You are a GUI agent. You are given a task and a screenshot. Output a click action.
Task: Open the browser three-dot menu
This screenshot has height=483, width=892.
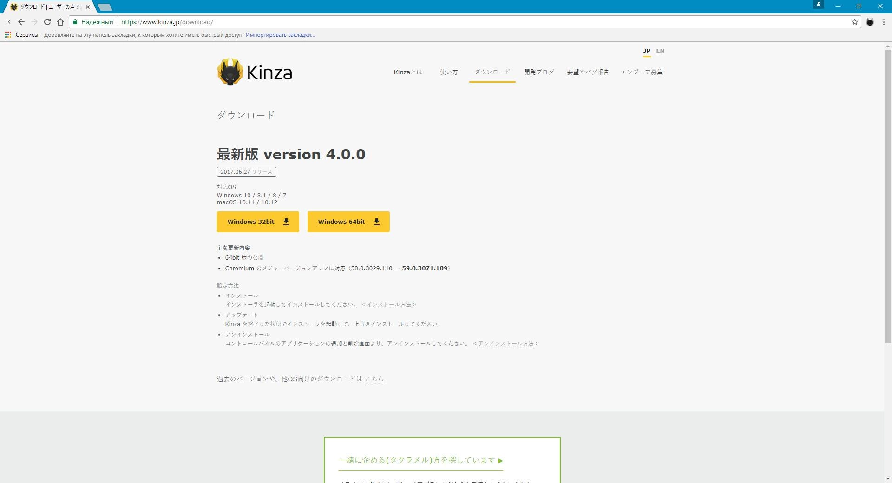click(884, 22)
